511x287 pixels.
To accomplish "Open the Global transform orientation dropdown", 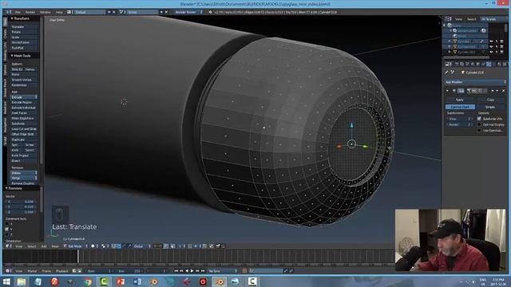I will point(142,246).
